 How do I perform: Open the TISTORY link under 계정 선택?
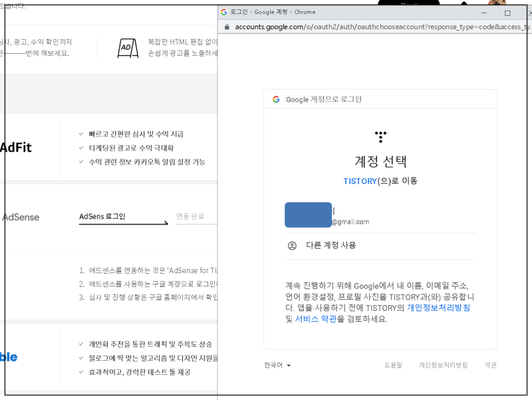[x=360, y=181]
